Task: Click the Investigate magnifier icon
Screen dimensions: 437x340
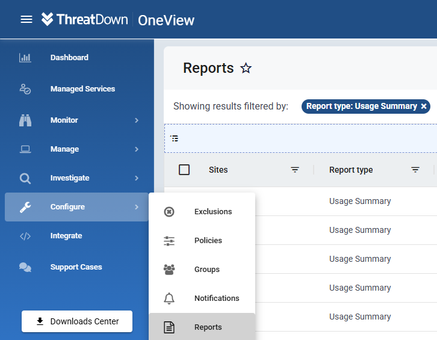Action: tap(25, 178)
